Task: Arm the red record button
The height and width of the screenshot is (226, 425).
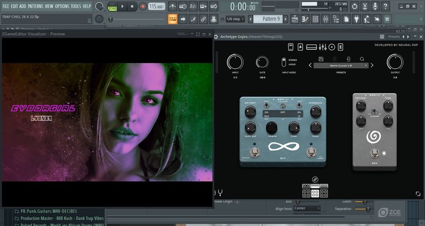Action: tap(143, 7)
